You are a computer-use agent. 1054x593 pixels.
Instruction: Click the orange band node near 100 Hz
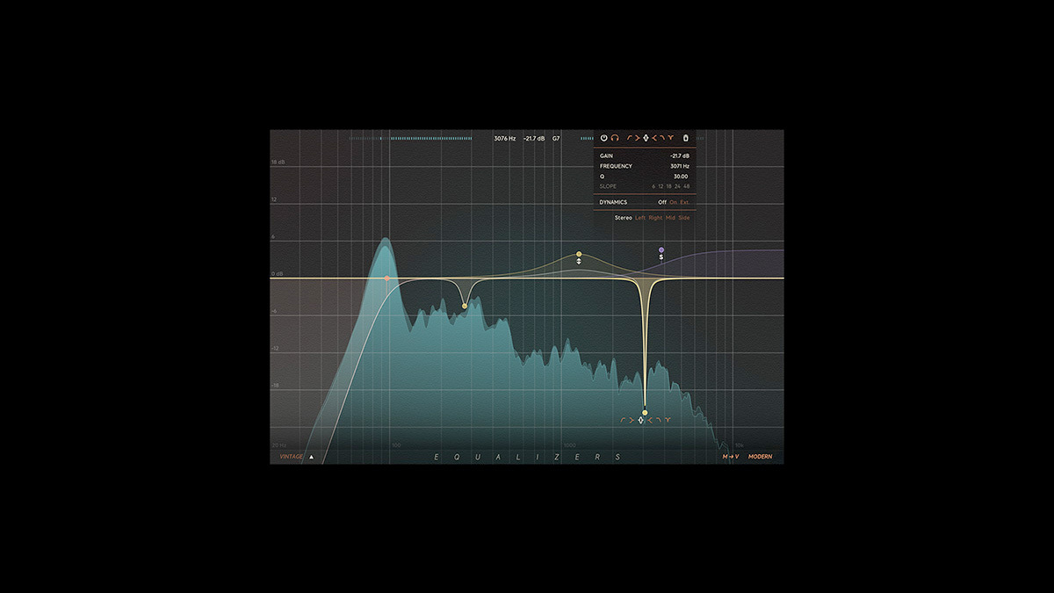point(386,278)
